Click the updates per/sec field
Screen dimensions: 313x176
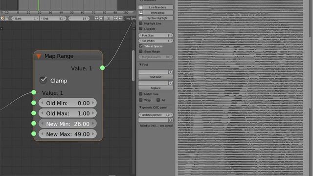[156, 115]
